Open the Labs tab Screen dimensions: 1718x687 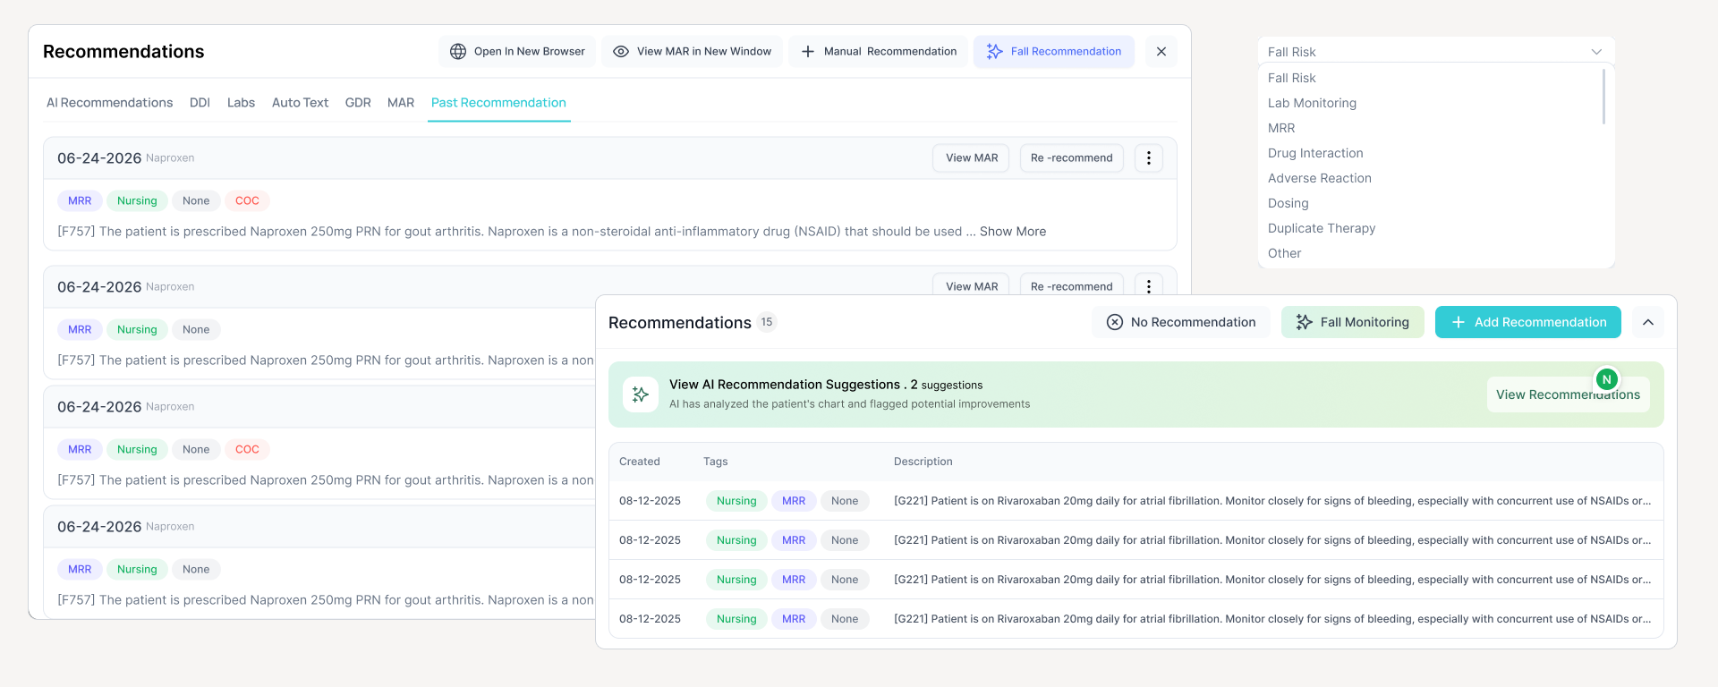[x=241, y=103]
